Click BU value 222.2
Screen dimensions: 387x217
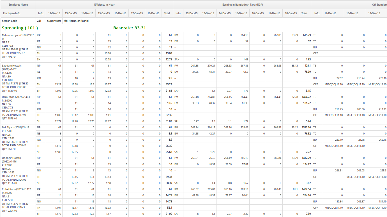click(340, 78)
